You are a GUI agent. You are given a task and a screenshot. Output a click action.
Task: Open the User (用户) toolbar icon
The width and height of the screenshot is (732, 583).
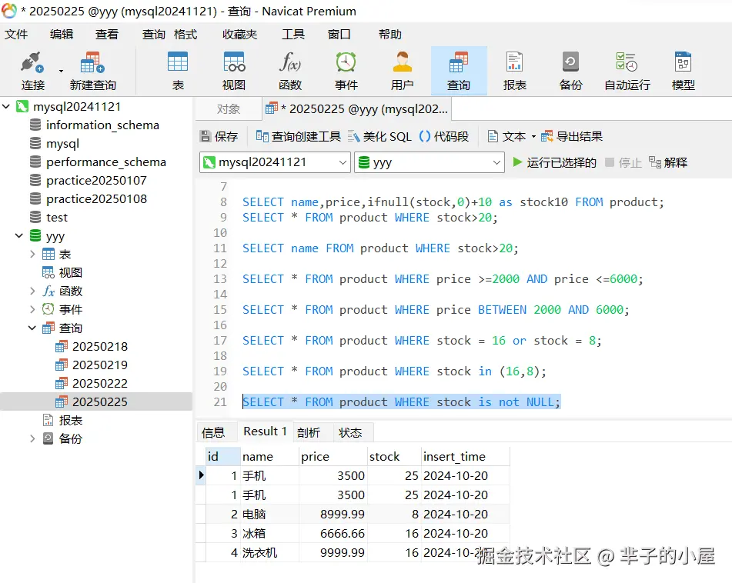pos(402,62)
